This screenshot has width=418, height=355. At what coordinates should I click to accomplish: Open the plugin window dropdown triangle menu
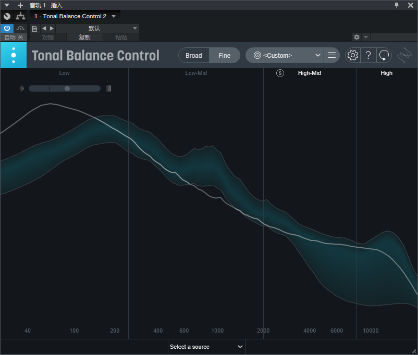tap(7, 5)
